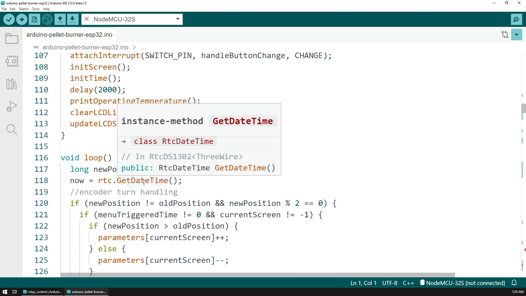Screen dimensions: 526x296
Task: Open notifications bell in status bar
Action: [514, 283]
